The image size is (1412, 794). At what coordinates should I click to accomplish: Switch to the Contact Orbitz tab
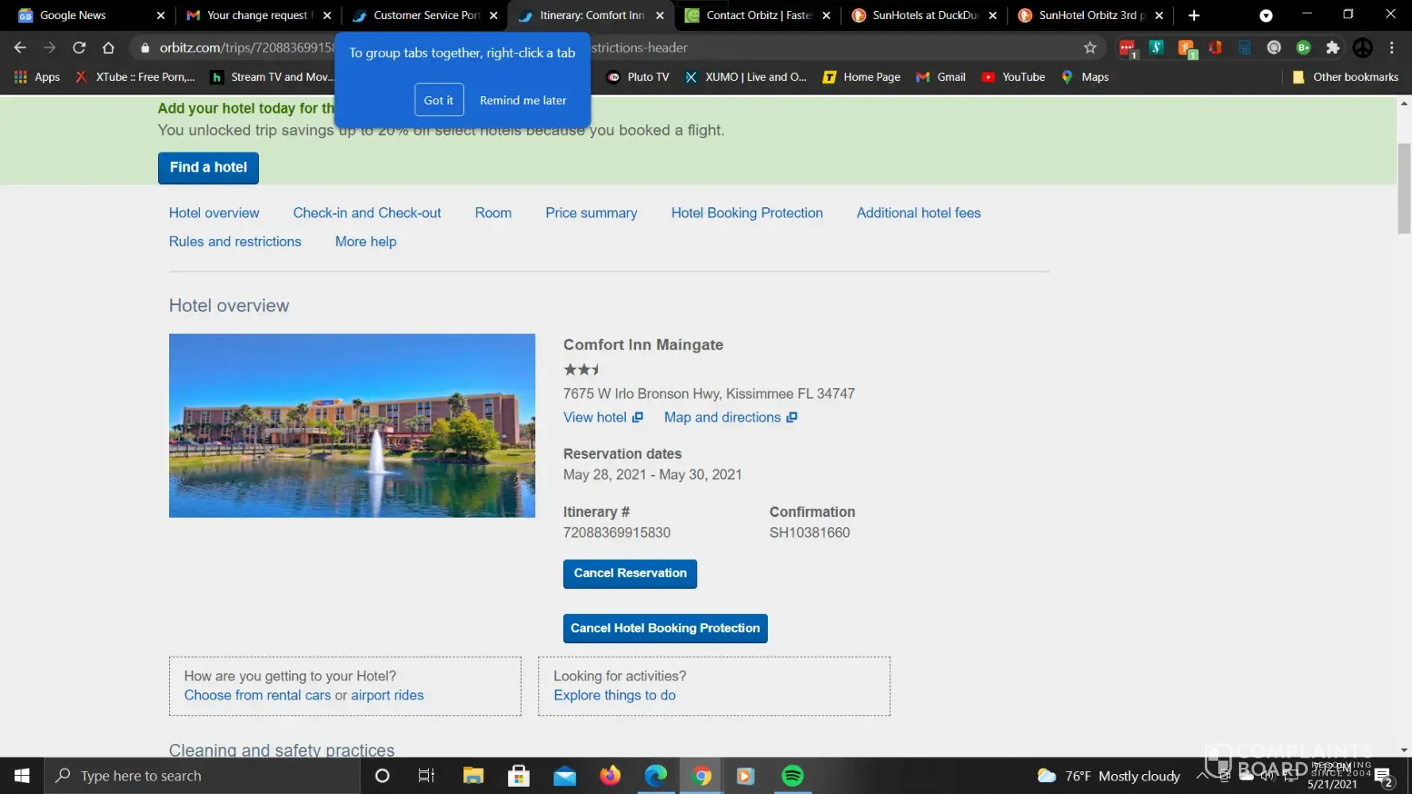point(758,15)
